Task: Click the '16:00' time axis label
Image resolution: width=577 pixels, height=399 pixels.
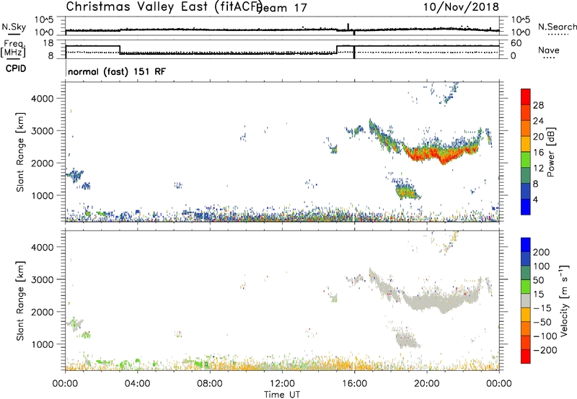Action: 354,384
